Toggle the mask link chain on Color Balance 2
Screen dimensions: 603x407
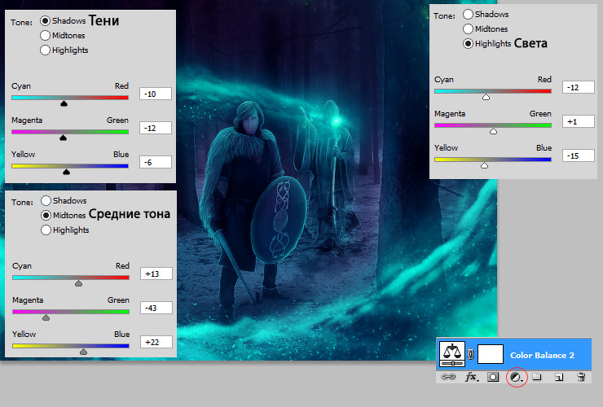[x=471, y=354]
